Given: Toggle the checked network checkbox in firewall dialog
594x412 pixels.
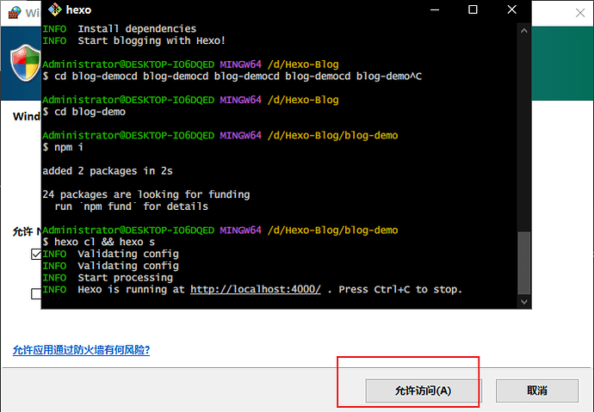Looking at the screenshot, I should (36, 255).
